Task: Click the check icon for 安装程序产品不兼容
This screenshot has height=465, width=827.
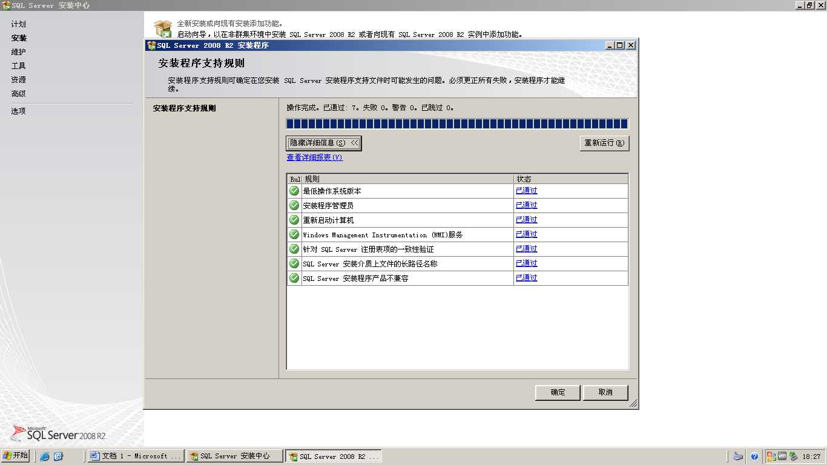Action: 294,278
